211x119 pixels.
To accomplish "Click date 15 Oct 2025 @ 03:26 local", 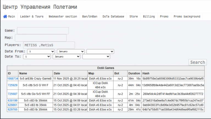I will point(70,110).
